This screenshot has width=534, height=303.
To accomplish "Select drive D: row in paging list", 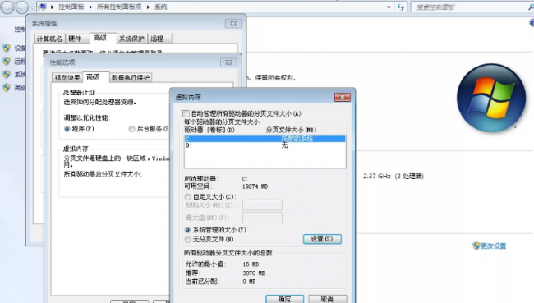I will click(x=265, y=145).
